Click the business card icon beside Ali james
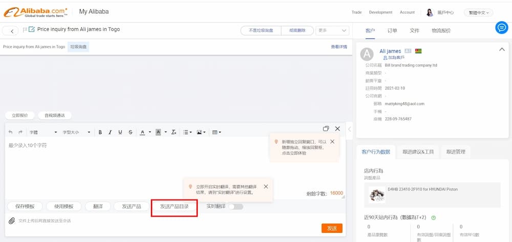Screen dimensions: 512x242 pyautogui.click(x=408, y=51)
